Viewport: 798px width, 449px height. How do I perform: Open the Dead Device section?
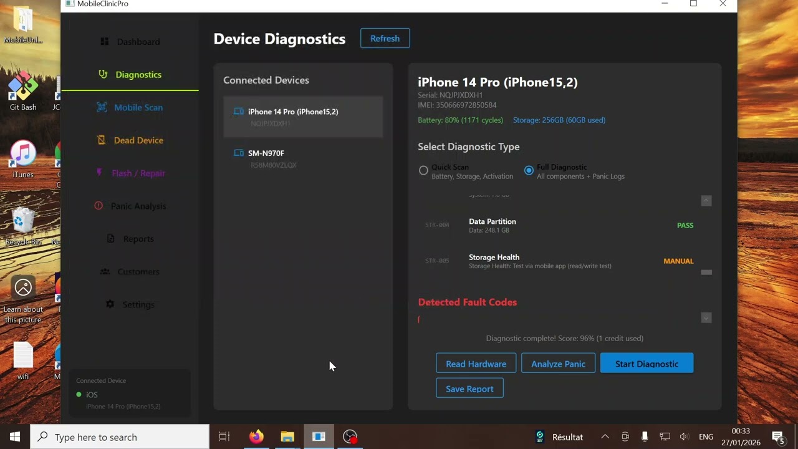pos(130,140)
